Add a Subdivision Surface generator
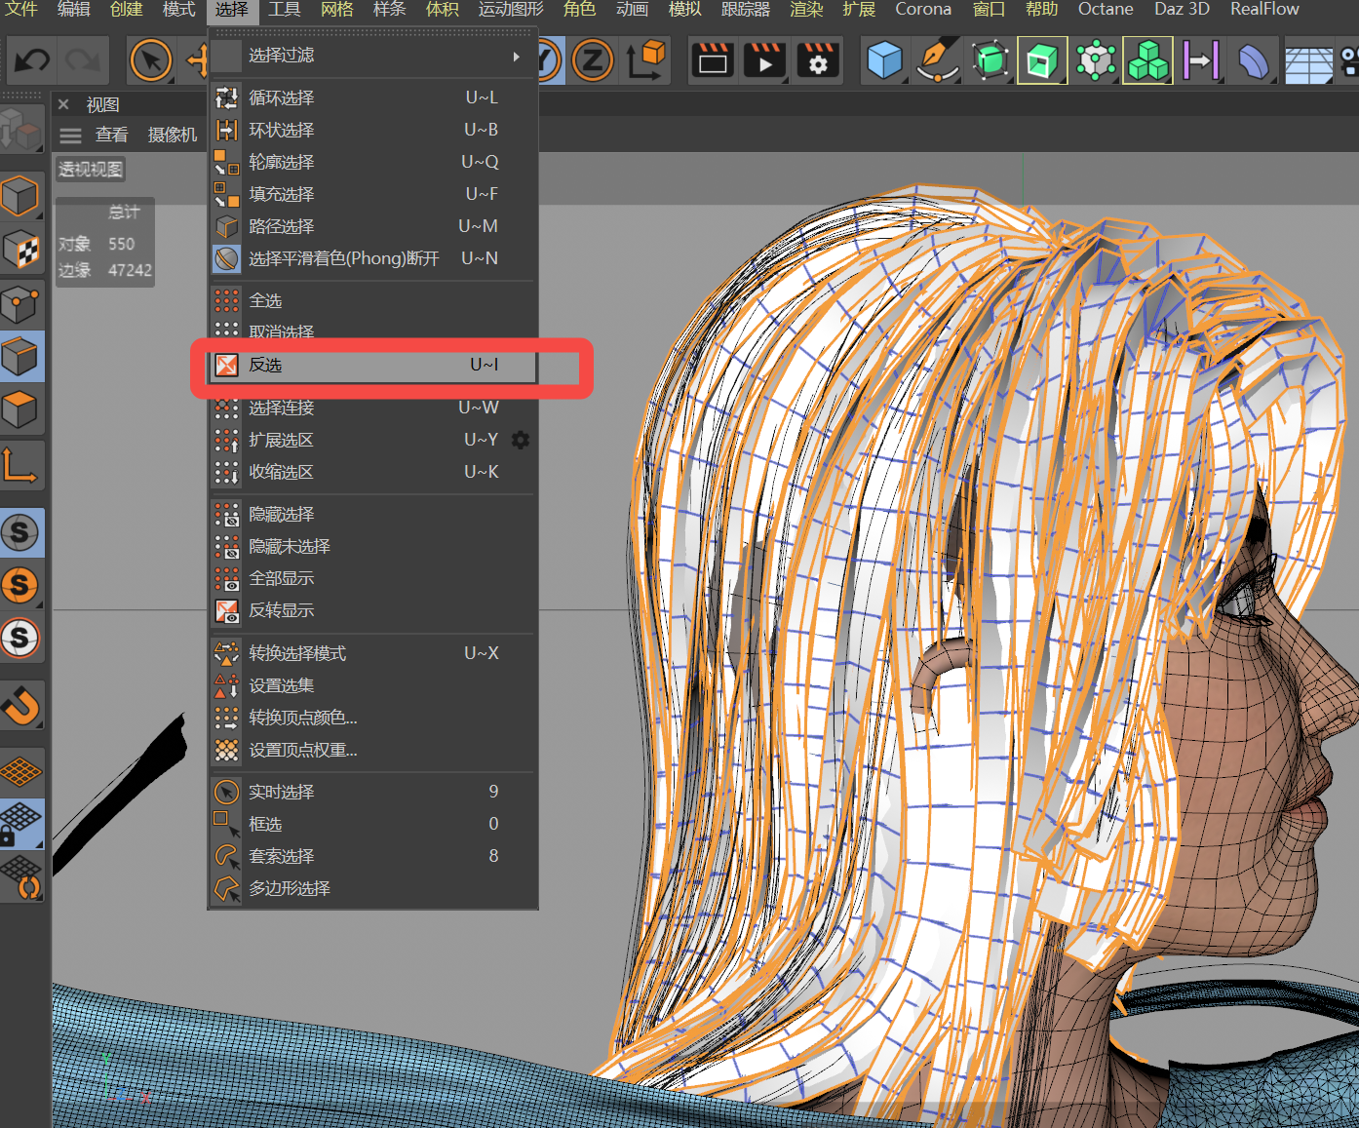The width and height of the screenshot is (1359, 1128). point(990,60)
